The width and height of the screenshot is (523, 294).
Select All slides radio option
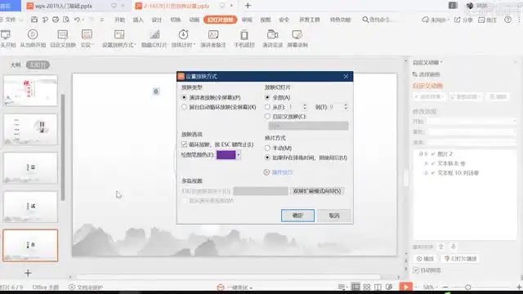click(267, 98)
